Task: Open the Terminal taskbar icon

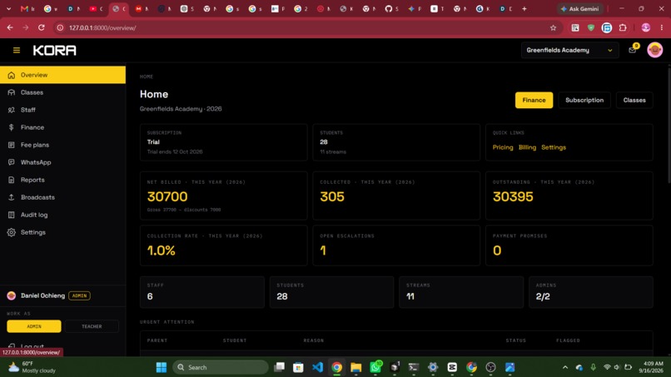Action: pos(414,367)
